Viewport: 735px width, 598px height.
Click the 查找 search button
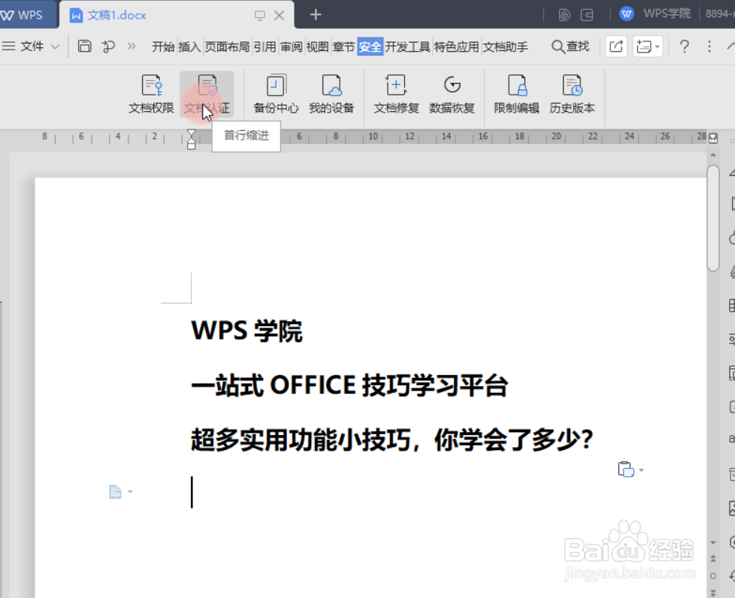pyautogui.click(x=570, y=47)
